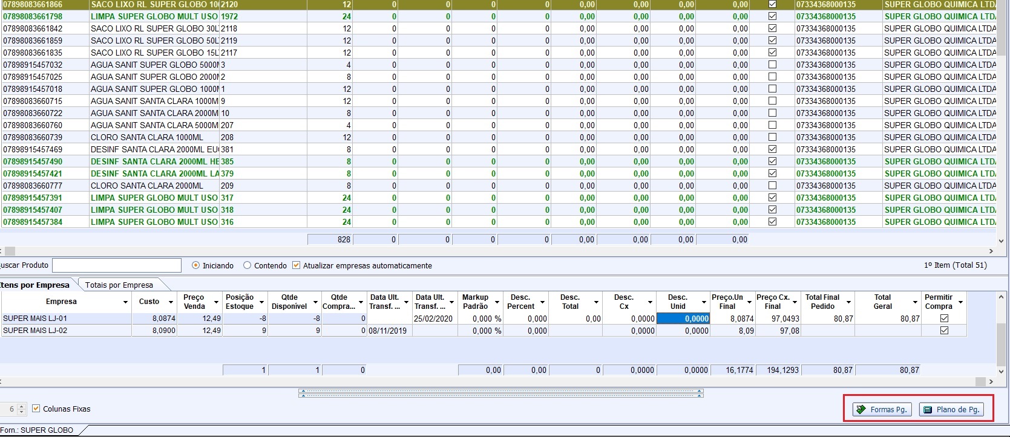This screenshot has width=1010, height=437.
Task: Uncheck the checkbox in row 07898915457384
Action: [772, 222]
